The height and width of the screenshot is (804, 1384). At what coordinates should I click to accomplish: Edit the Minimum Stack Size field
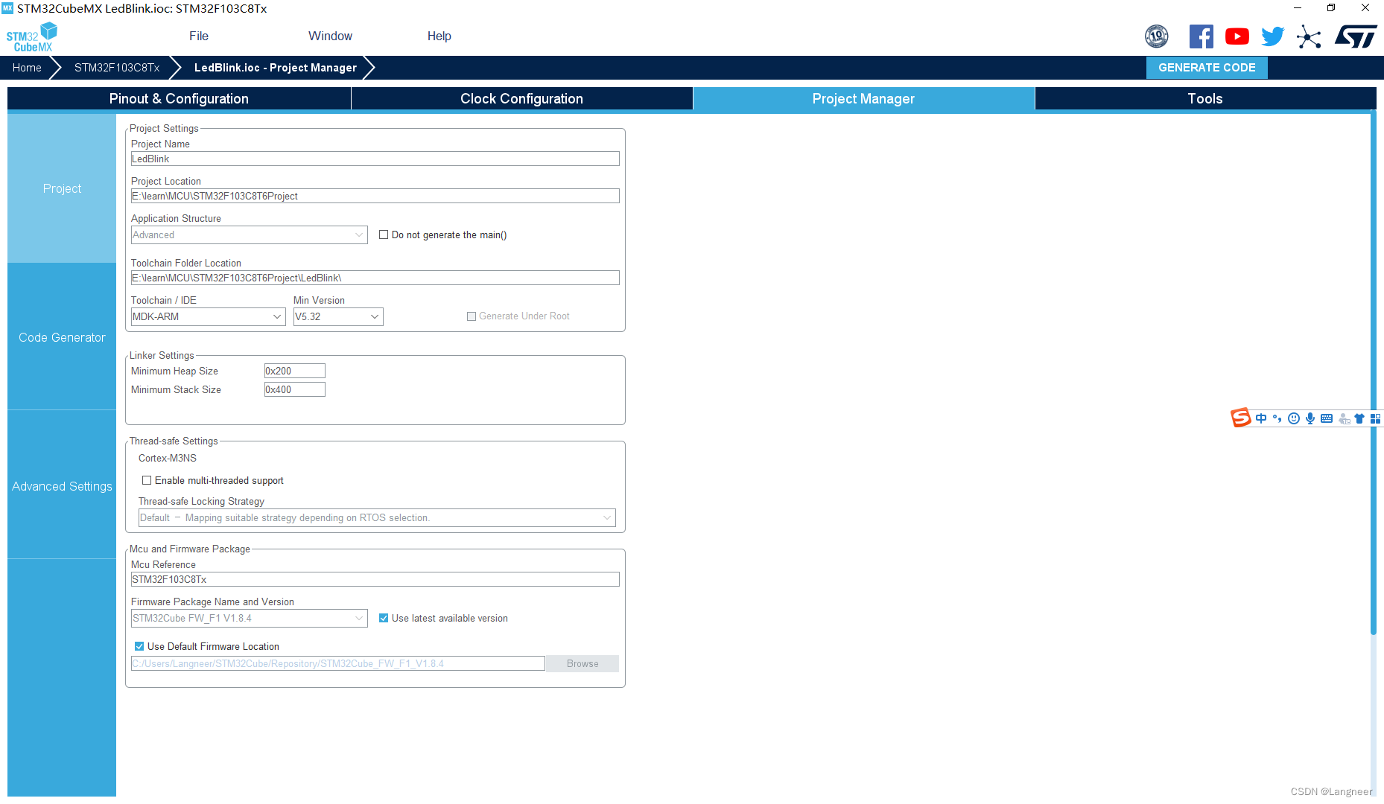(295, 389)
